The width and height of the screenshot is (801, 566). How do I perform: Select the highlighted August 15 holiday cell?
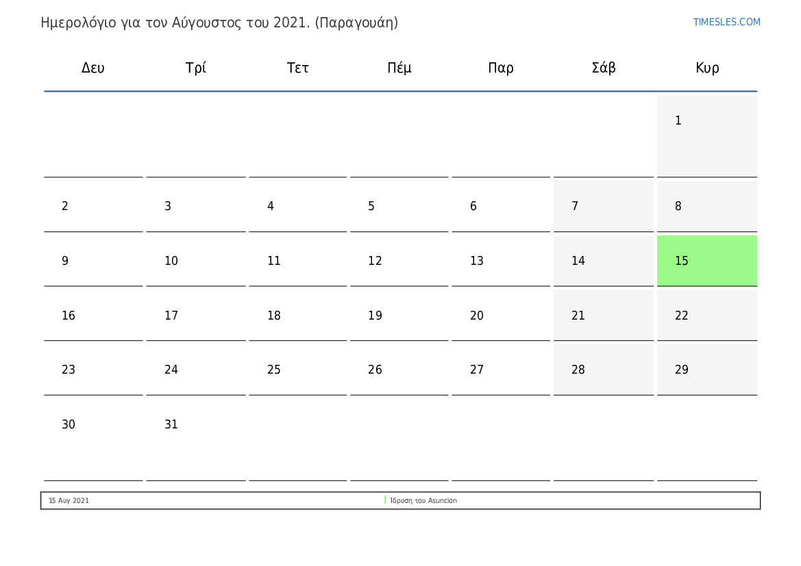[x=706, y=261]
